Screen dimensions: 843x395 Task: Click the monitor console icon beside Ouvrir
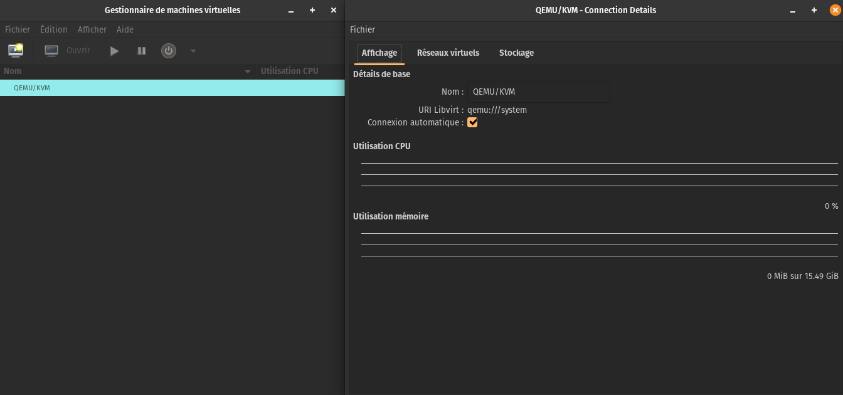[x=51, y=51]
